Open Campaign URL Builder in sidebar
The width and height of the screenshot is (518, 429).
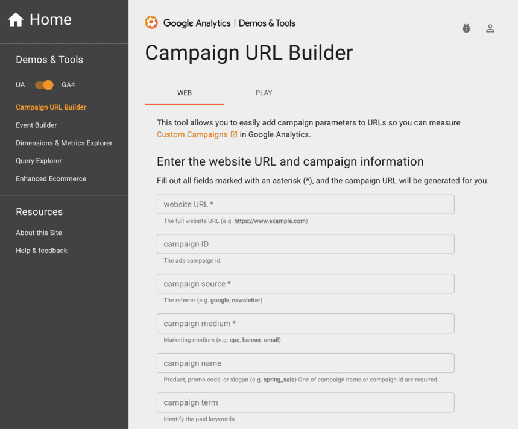51,107
